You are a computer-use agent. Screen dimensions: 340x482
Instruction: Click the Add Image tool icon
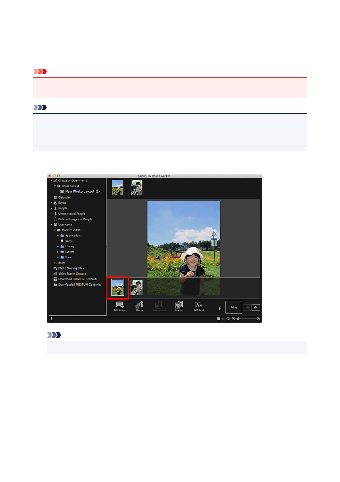[120, 305]
